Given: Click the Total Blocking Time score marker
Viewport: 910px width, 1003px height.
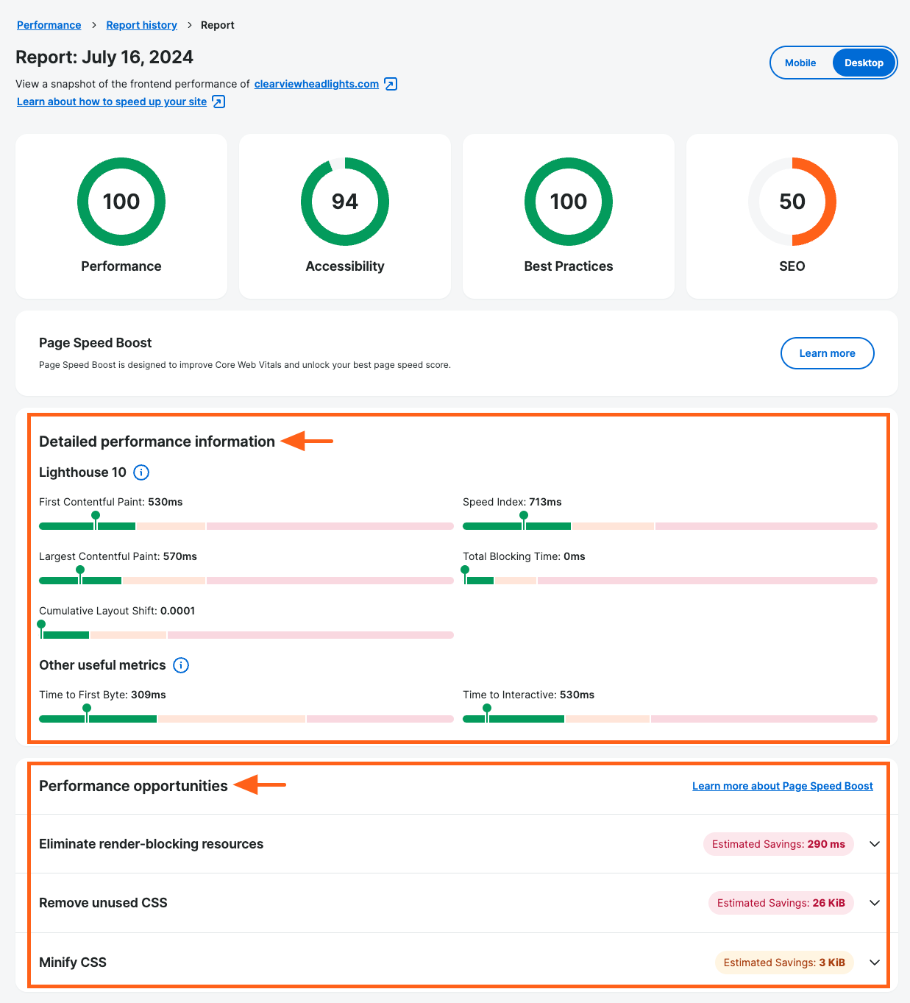Looking at the screenshot, I should pos(464,571).
